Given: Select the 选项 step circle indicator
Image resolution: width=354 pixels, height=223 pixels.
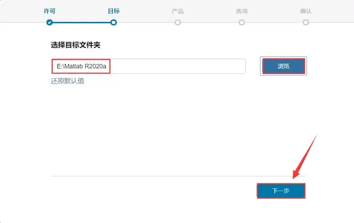Looking at the screenshot, I should tap(242, 23).
